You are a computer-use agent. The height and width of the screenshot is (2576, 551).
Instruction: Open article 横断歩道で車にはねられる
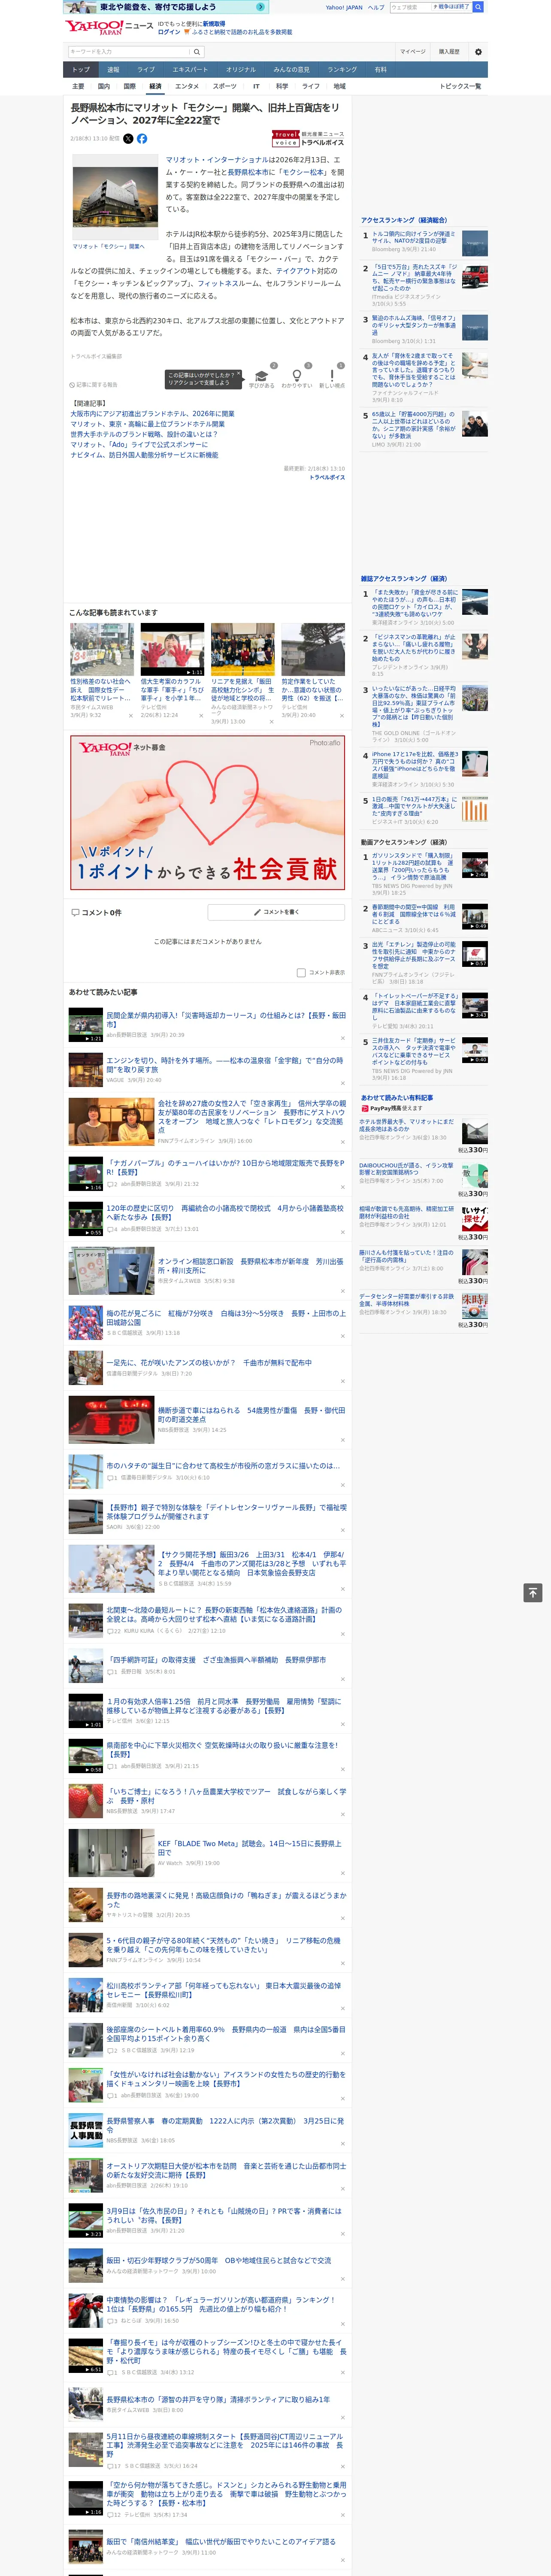click(251, 1415)
